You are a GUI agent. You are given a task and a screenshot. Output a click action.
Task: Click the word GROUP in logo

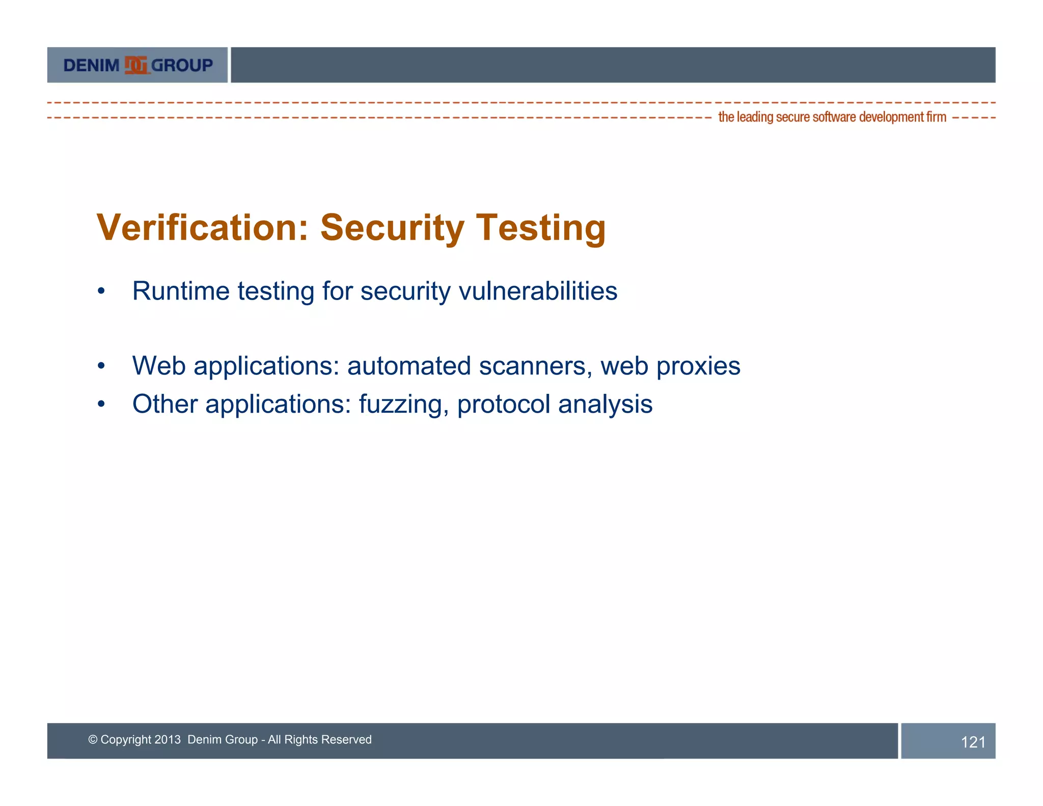pyautogui.click(x=182, y=65)
